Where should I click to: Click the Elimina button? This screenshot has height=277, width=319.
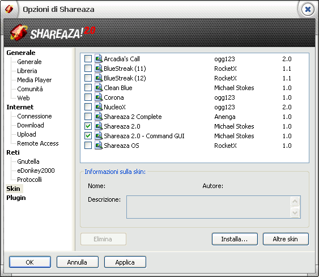click(x=103, y=239)
